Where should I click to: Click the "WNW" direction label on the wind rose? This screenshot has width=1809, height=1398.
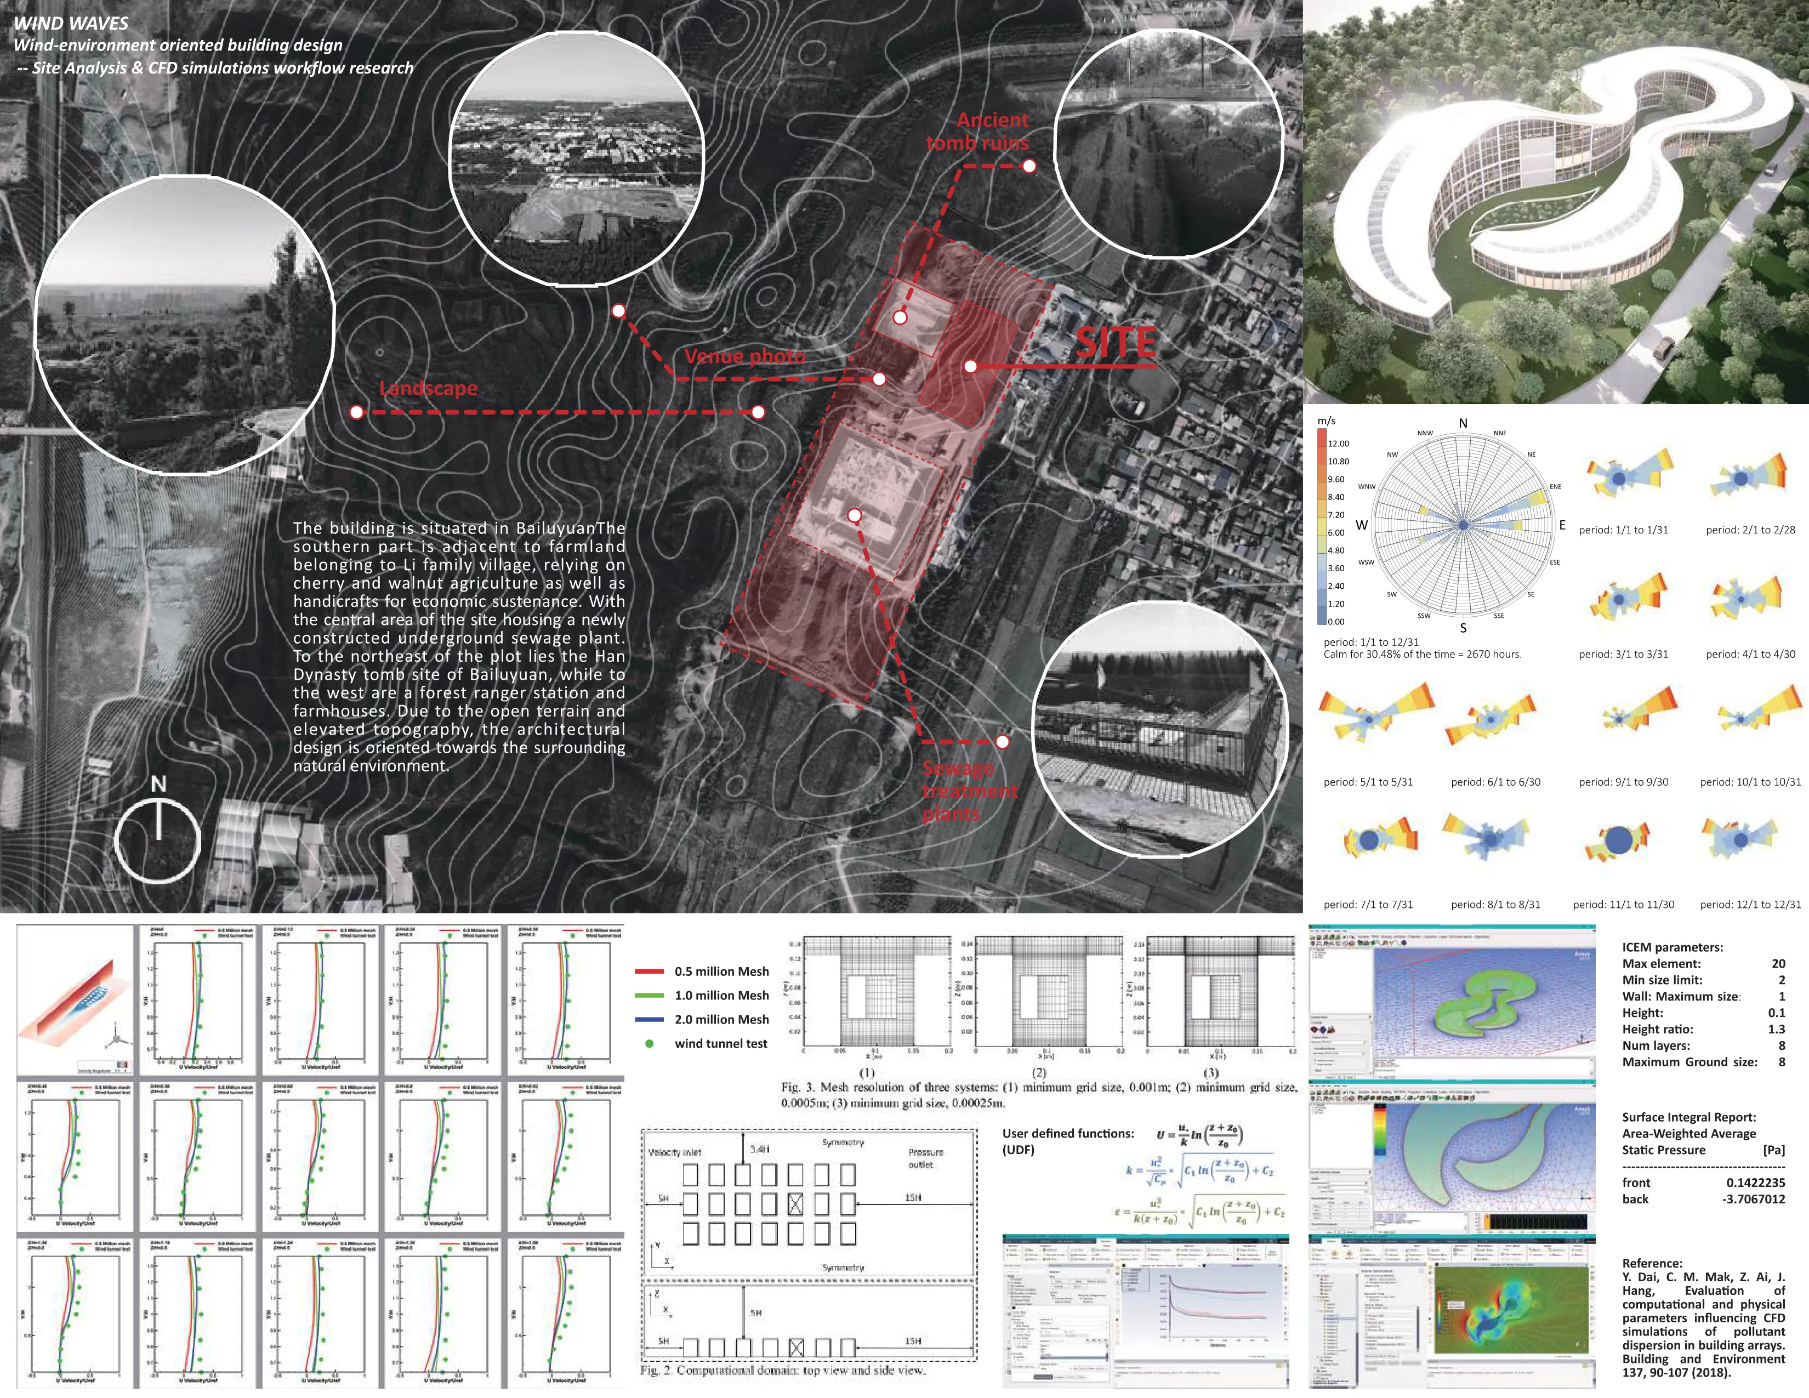[1367, 487]
